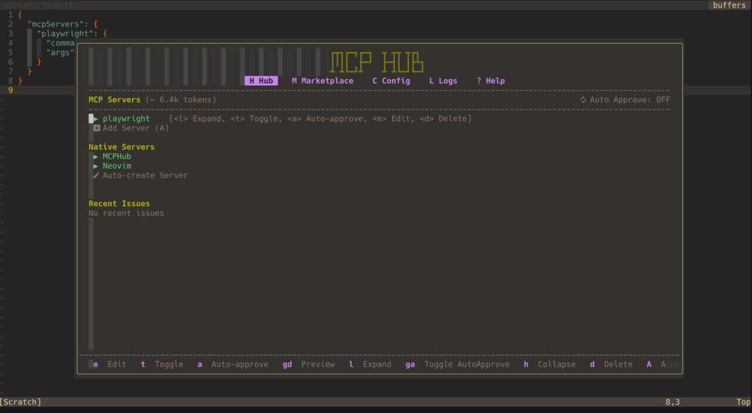The width and height of the screenshot is (752, 413).
Task: Click the servers.json buffer tab
Action: tap(39, 5)
